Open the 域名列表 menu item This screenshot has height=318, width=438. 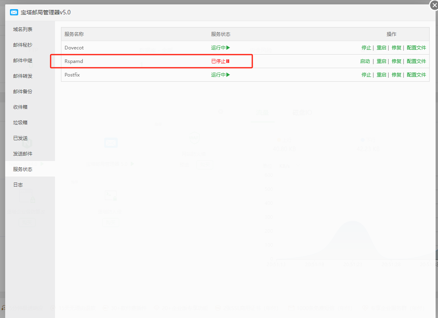[x=23, y=29]
